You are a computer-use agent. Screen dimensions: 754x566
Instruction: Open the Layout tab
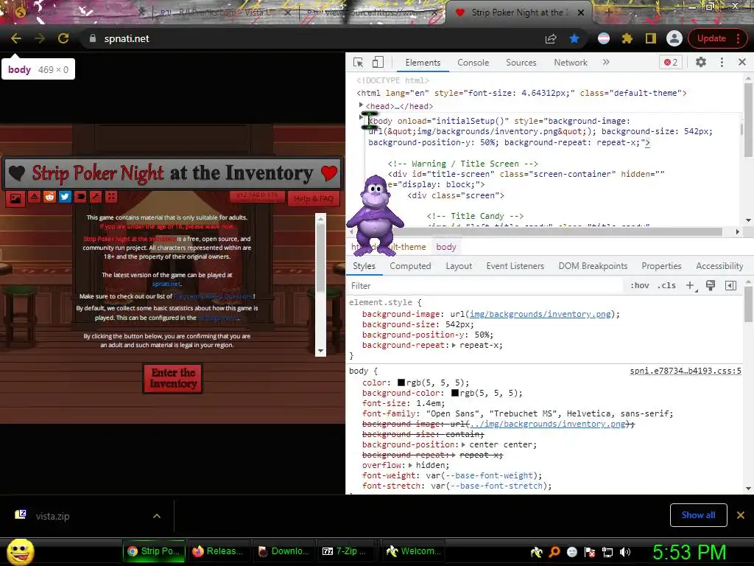coord(458,266)
